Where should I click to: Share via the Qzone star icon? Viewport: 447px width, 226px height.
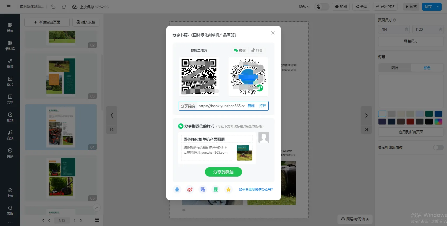(228, 189)
